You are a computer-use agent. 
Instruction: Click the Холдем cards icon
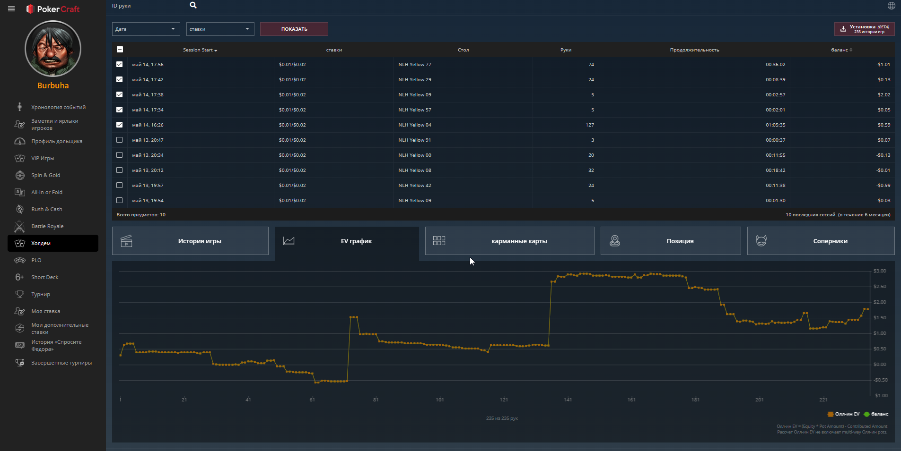pos(20,243)
